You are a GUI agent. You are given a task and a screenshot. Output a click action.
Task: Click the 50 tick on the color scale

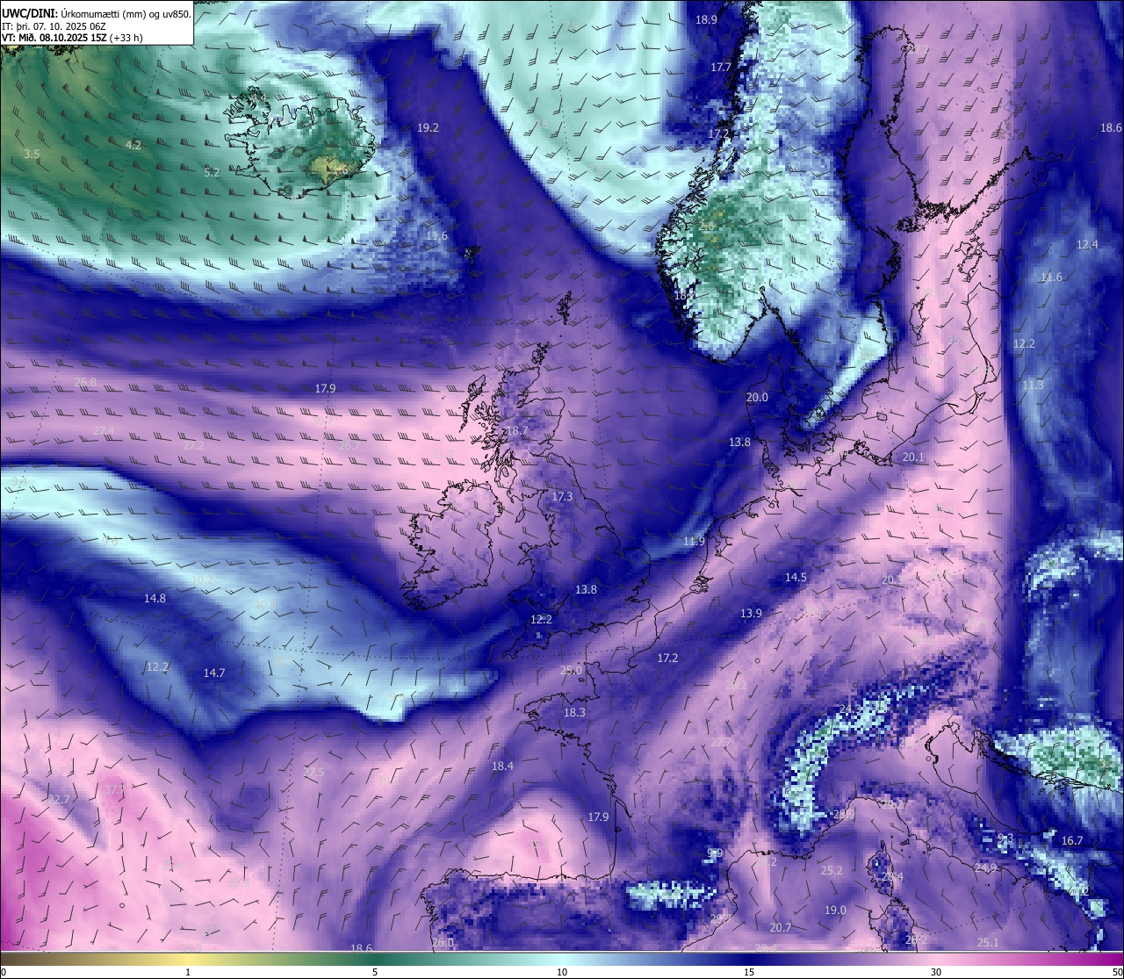tap(1117, 972)
